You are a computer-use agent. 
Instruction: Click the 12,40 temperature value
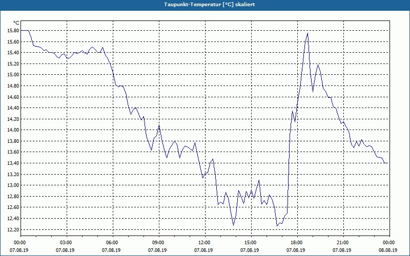pos(13,219)
